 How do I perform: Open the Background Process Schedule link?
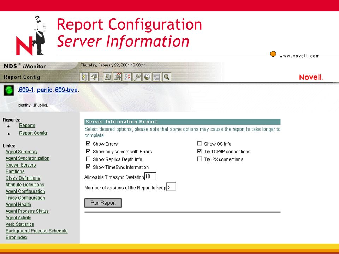point(36,231)
